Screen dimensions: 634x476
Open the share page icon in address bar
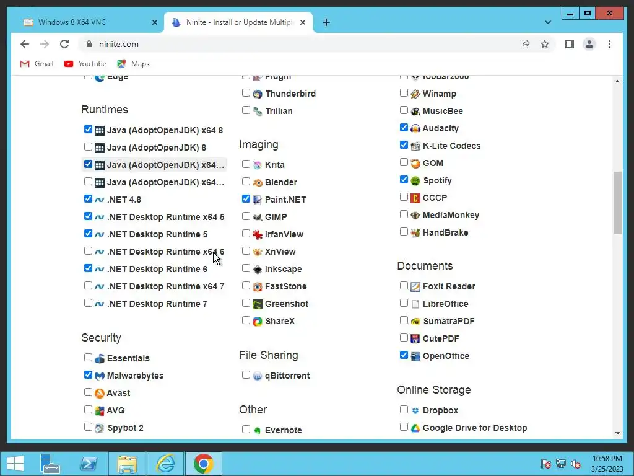525,44
